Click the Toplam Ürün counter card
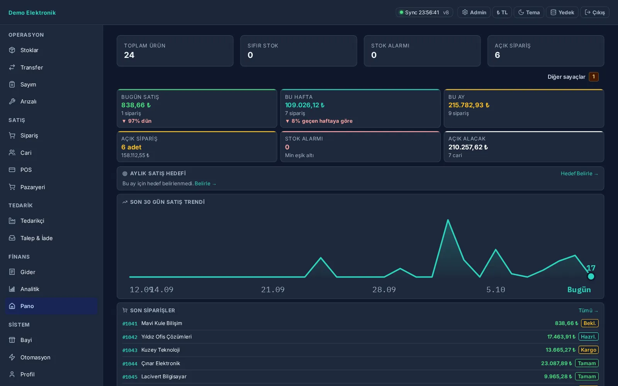The height and width of the screenshot is (386, 618). 175,51
